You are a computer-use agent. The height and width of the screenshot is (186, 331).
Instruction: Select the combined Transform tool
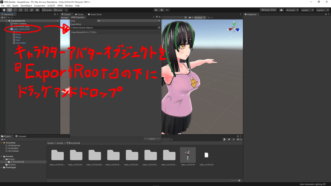pos(31,10)
